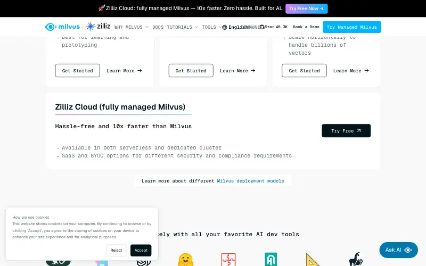Reject cookies in the cookie banner
Image resolution: width=426 pixels, height=266 pixels.
[x=116, y=250]
